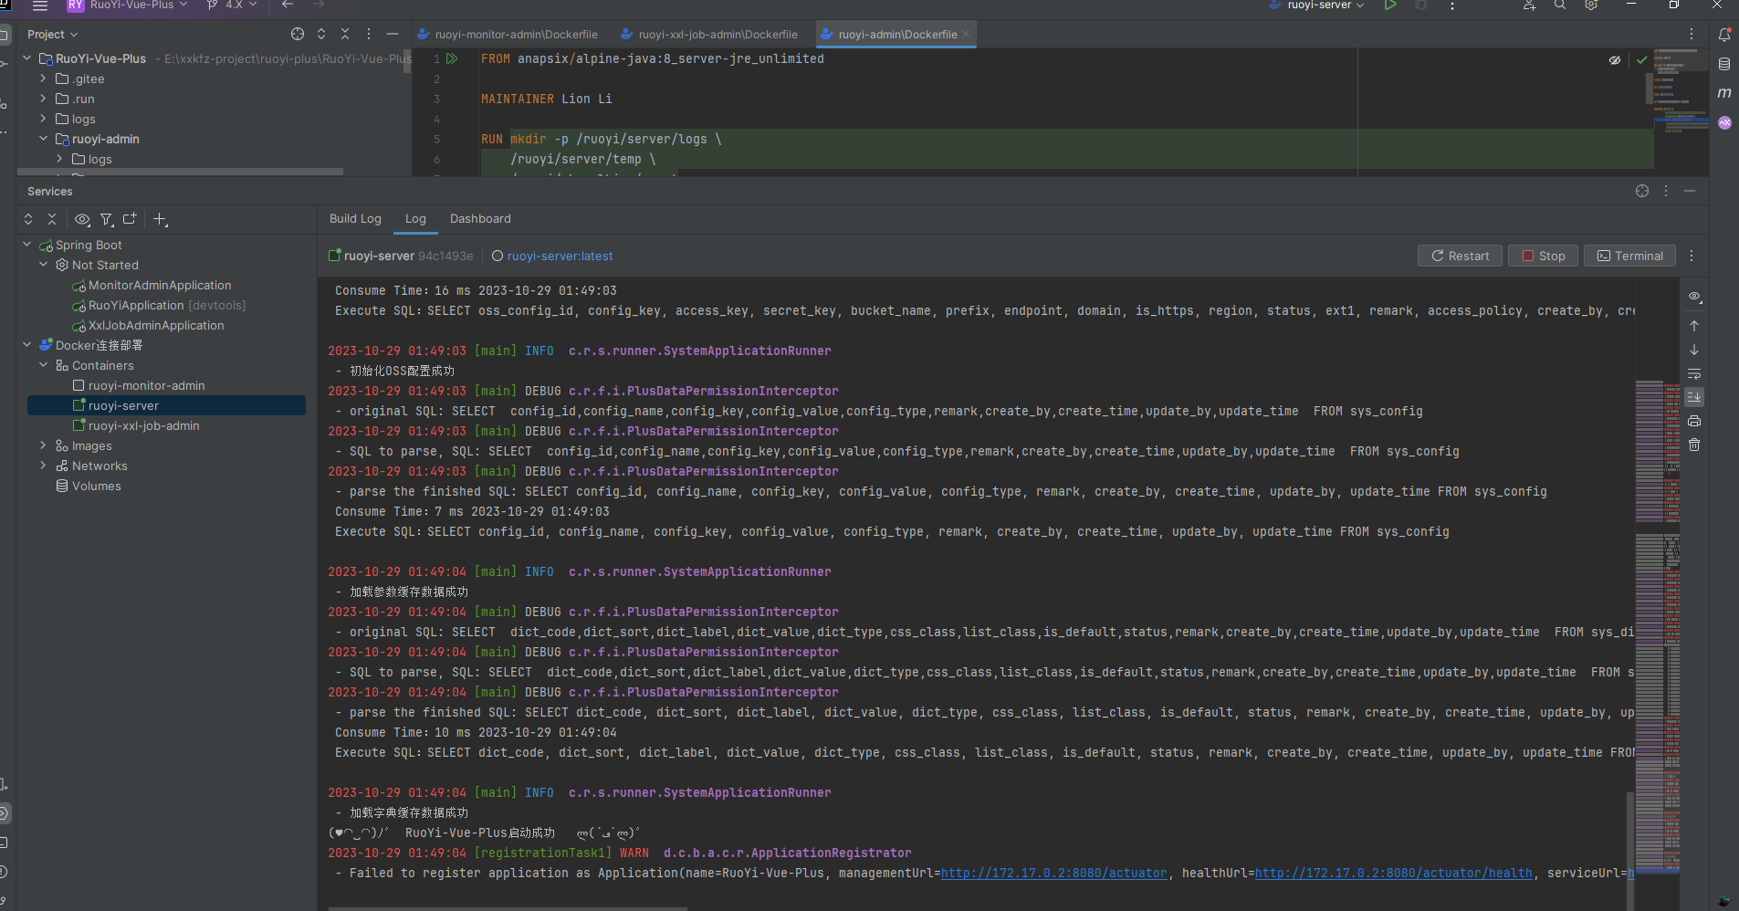Open Project panel options menu
This screenshot has height=911, width=1739.
(369, 34)
